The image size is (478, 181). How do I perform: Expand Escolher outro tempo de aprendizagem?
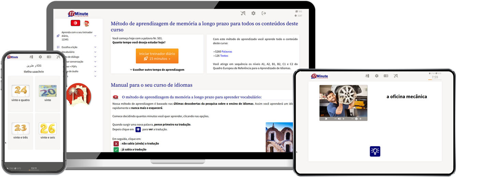click(x=157, y=70)
